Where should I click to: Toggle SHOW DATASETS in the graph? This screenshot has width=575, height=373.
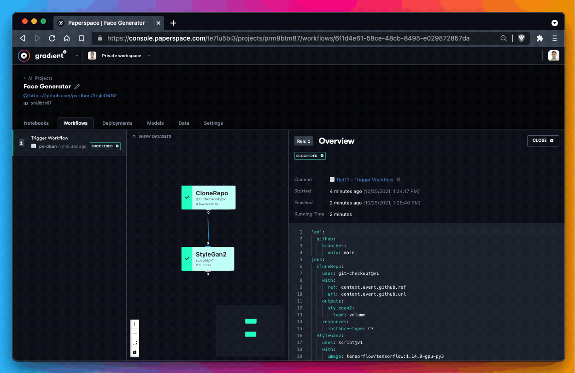152,137
